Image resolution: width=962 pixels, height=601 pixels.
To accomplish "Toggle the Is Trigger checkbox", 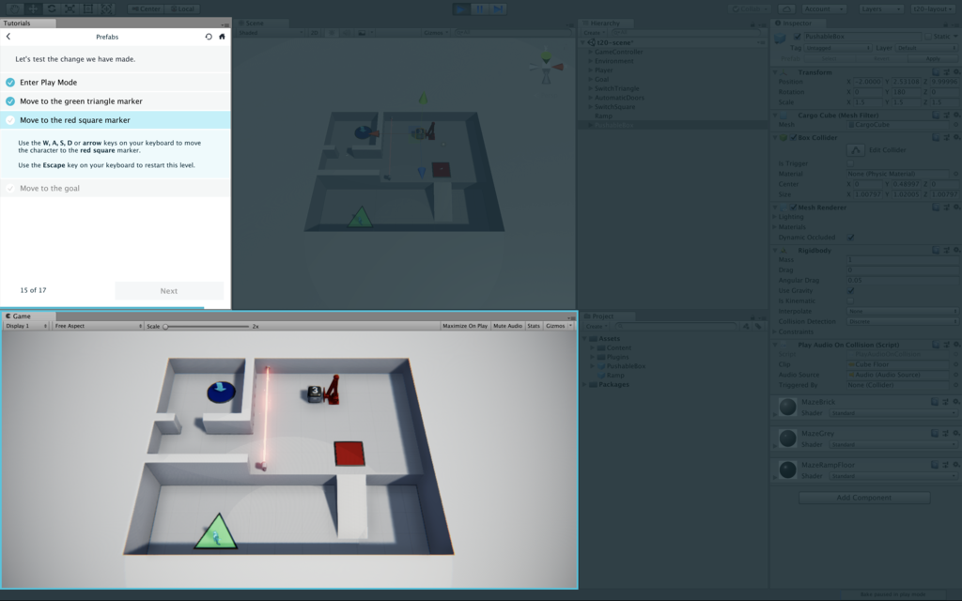I will pos(850,163).
